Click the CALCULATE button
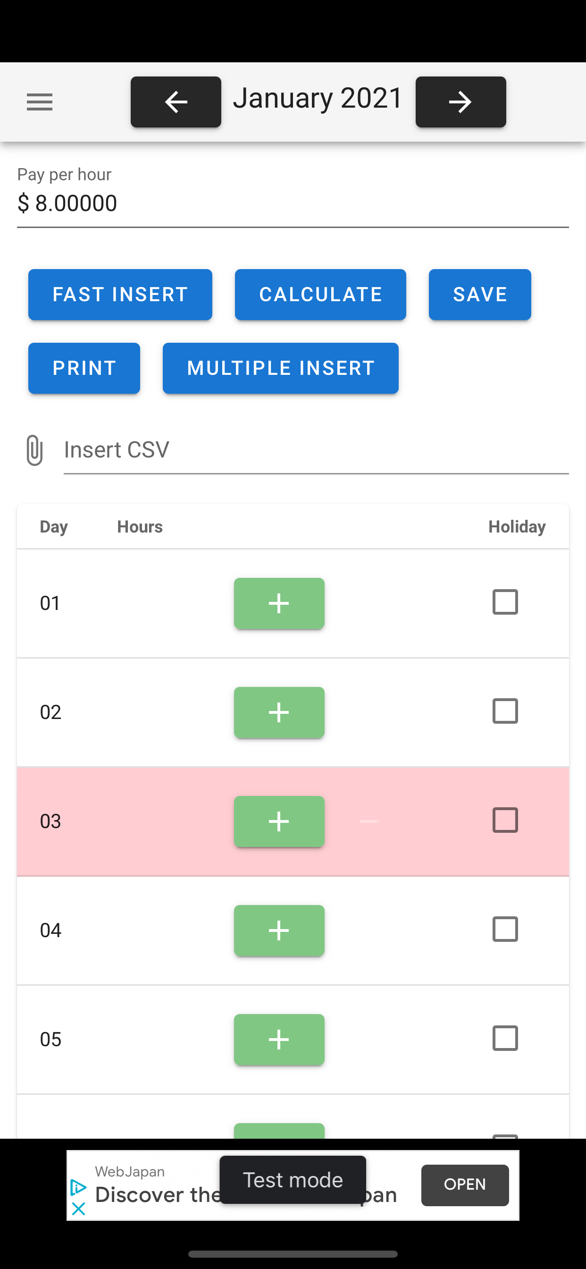586x1269 pixels. click(x=320, y=295)
